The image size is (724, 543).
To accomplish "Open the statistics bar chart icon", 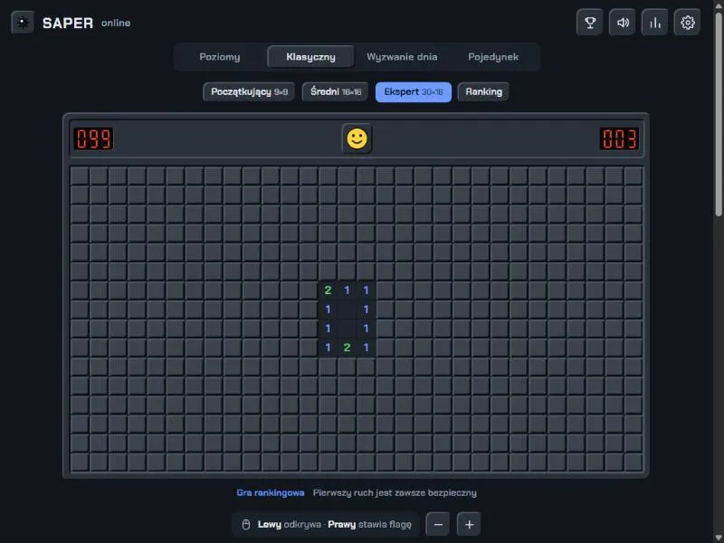I will click(x=654, y=22).
